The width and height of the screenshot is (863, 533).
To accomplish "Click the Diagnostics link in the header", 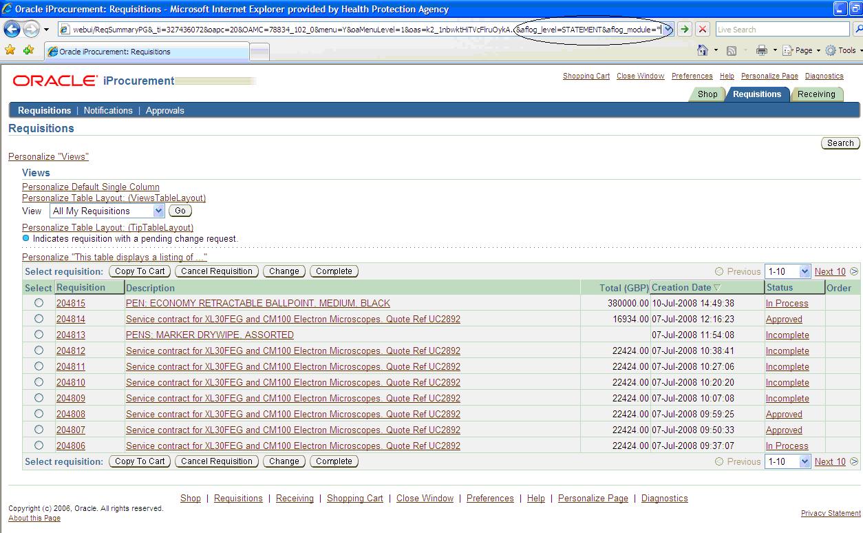I will 824,76.
